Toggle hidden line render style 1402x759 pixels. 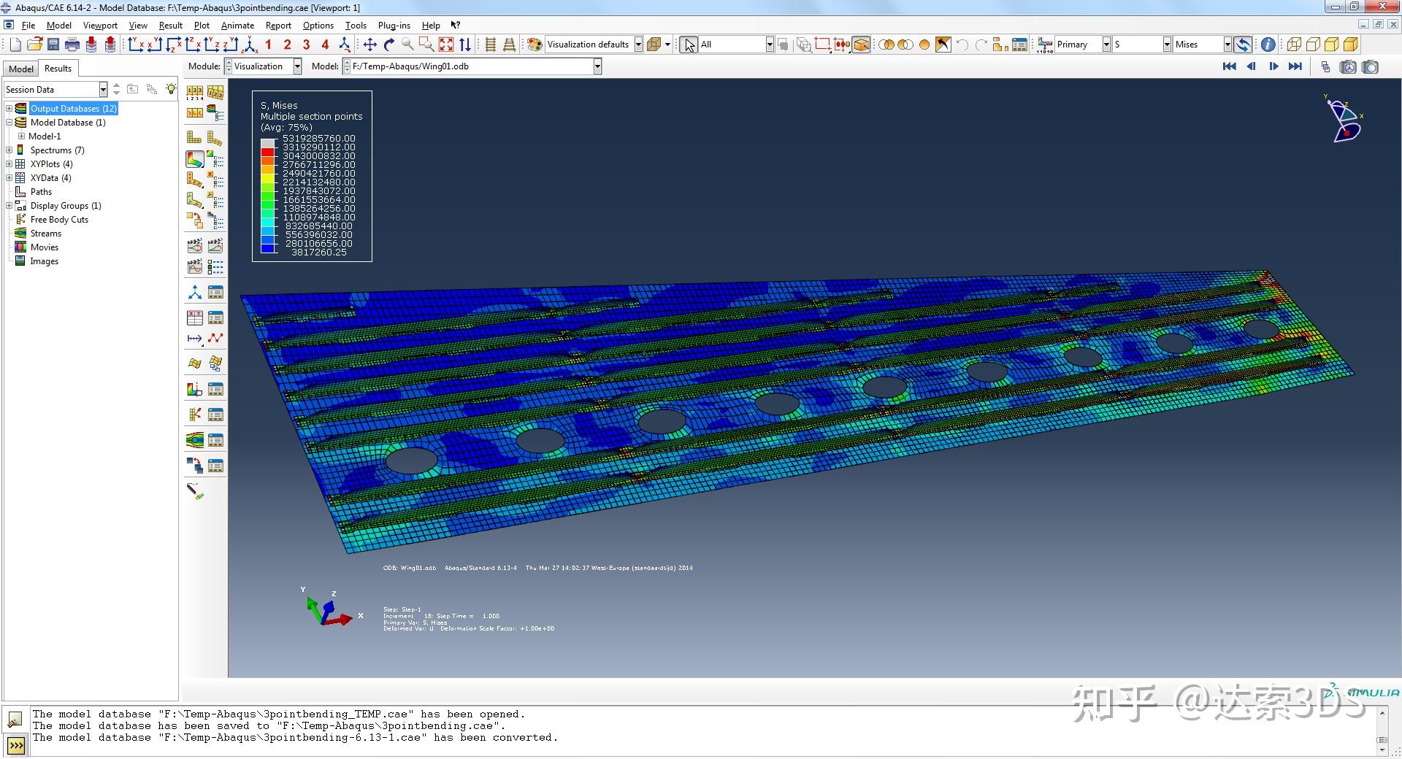pos(1313,44)
